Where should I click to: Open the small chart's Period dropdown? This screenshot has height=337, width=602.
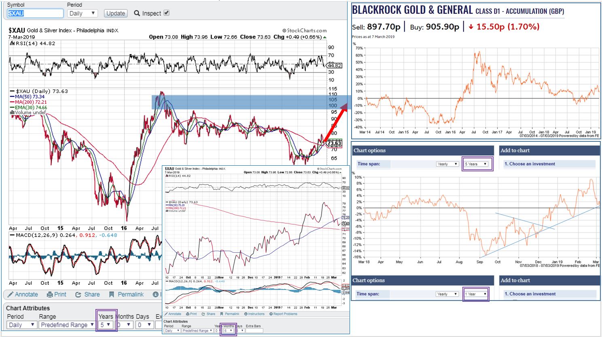click(172, 331)
